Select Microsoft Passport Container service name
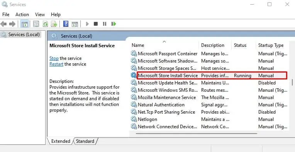The image size is (295, 152). pos(168,54)
